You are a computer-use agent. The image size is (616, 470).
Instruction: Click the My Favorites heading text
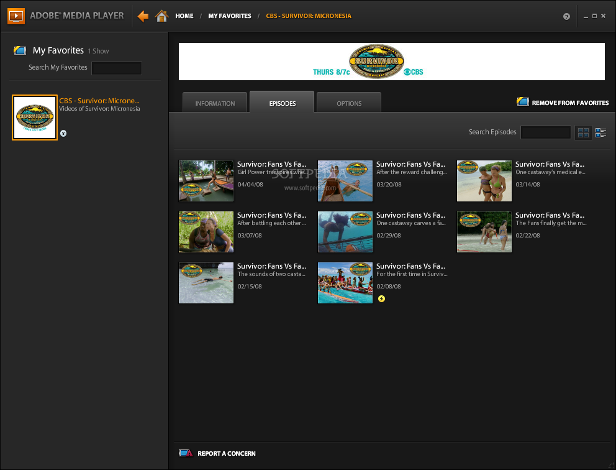58,50
